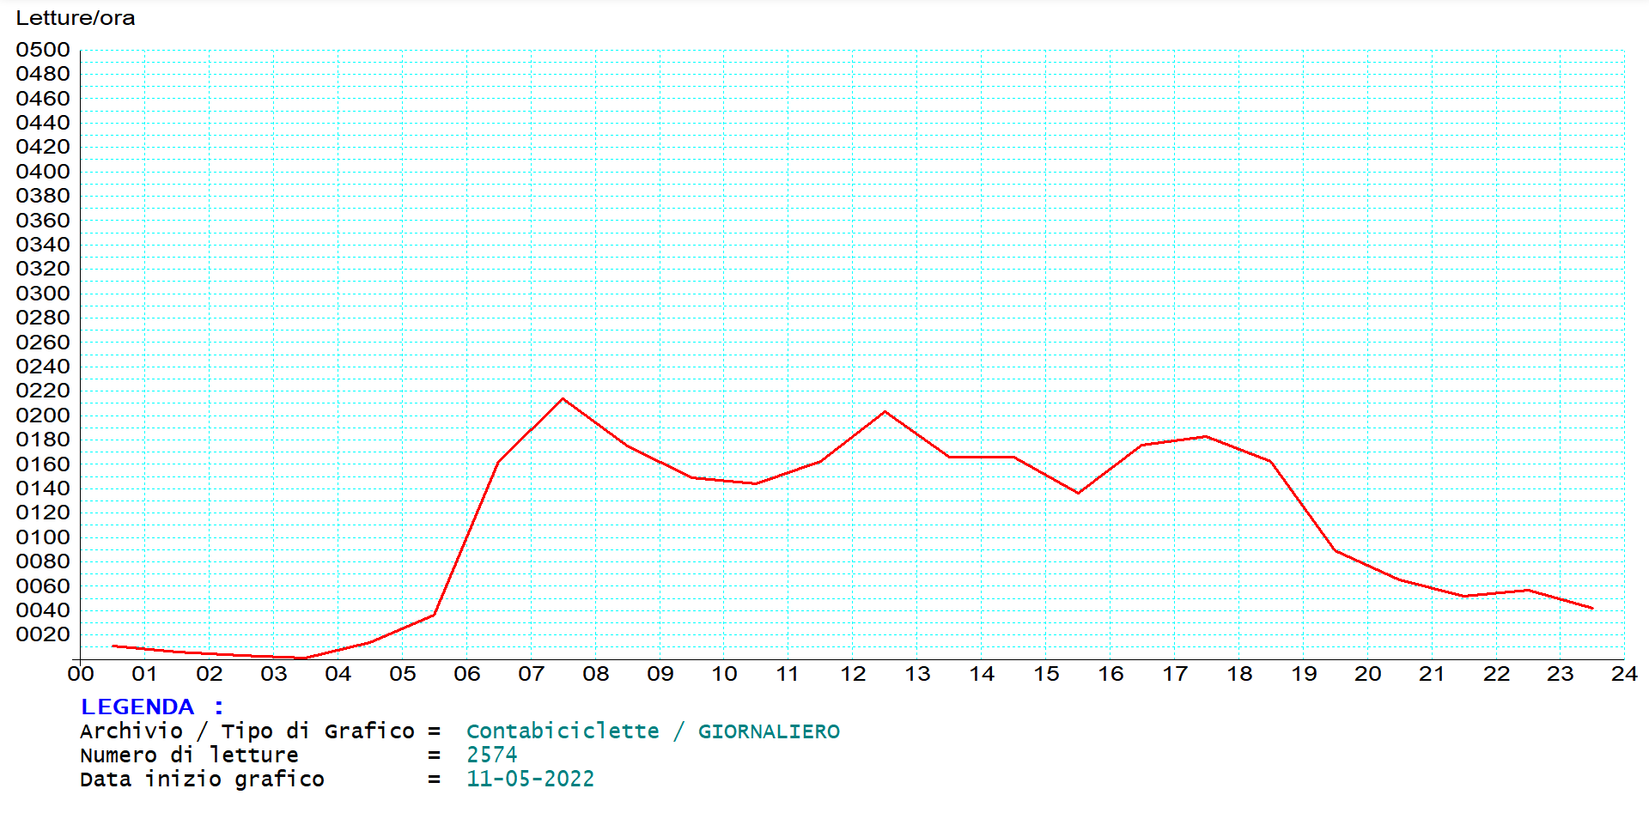Click the 00 hour label on x-axis
Image resolution: width=1649 pixels, height=825 pixels.
(x=81, y=674)
